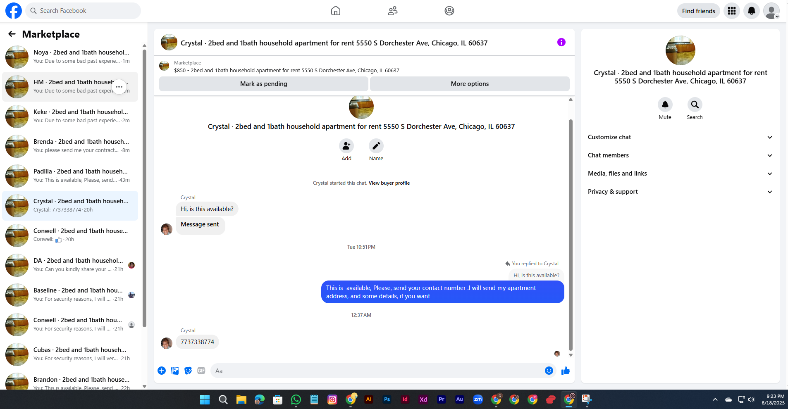This screenshot has height=409, width=788.
Task: Open Microsoft Edge from the taskbar
Action: [260, 399]
